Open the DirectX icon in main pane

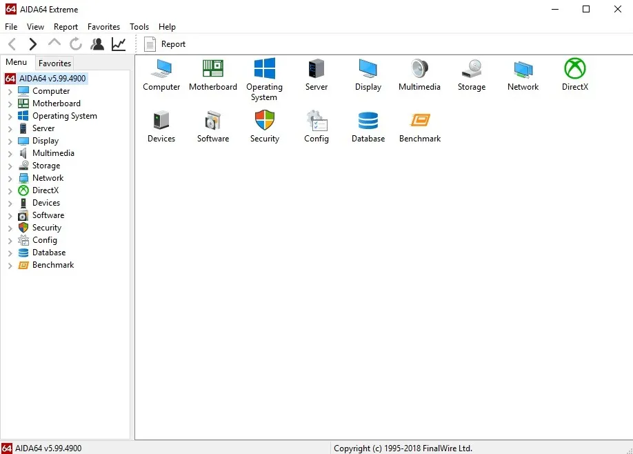point(575,68)
